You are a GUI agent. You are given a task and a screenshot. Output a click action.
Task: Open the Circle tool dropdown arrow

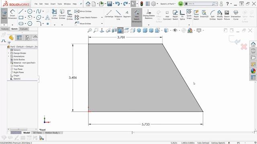34,11
